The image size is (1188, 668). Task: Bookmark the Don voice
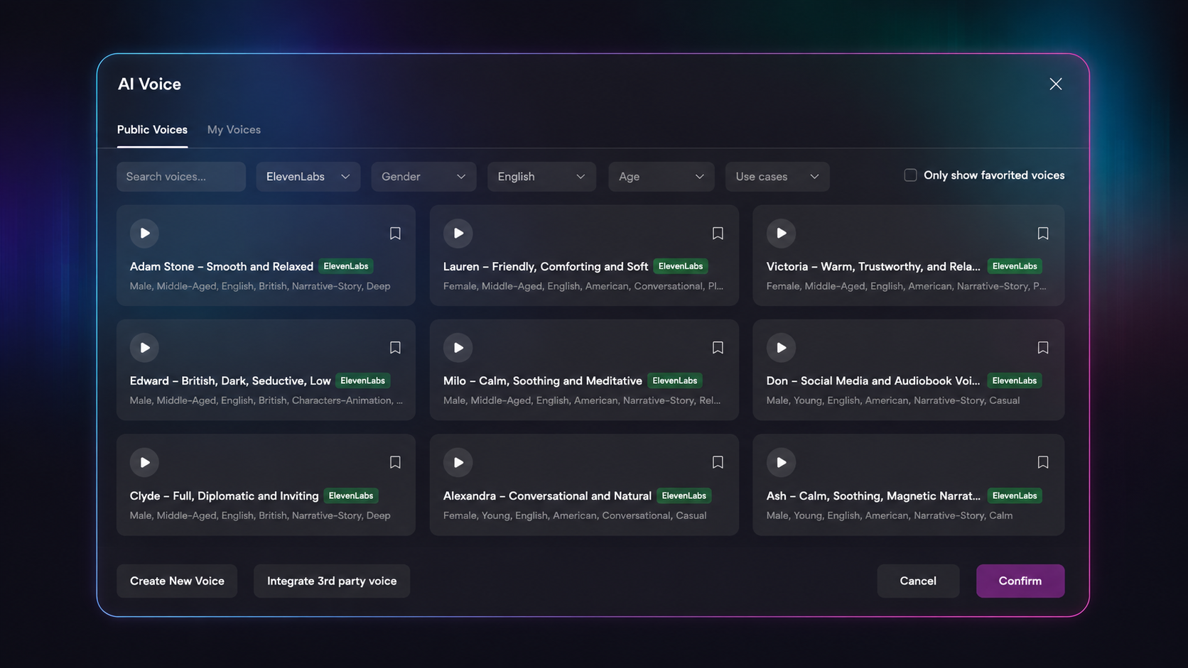[1042, 348]
